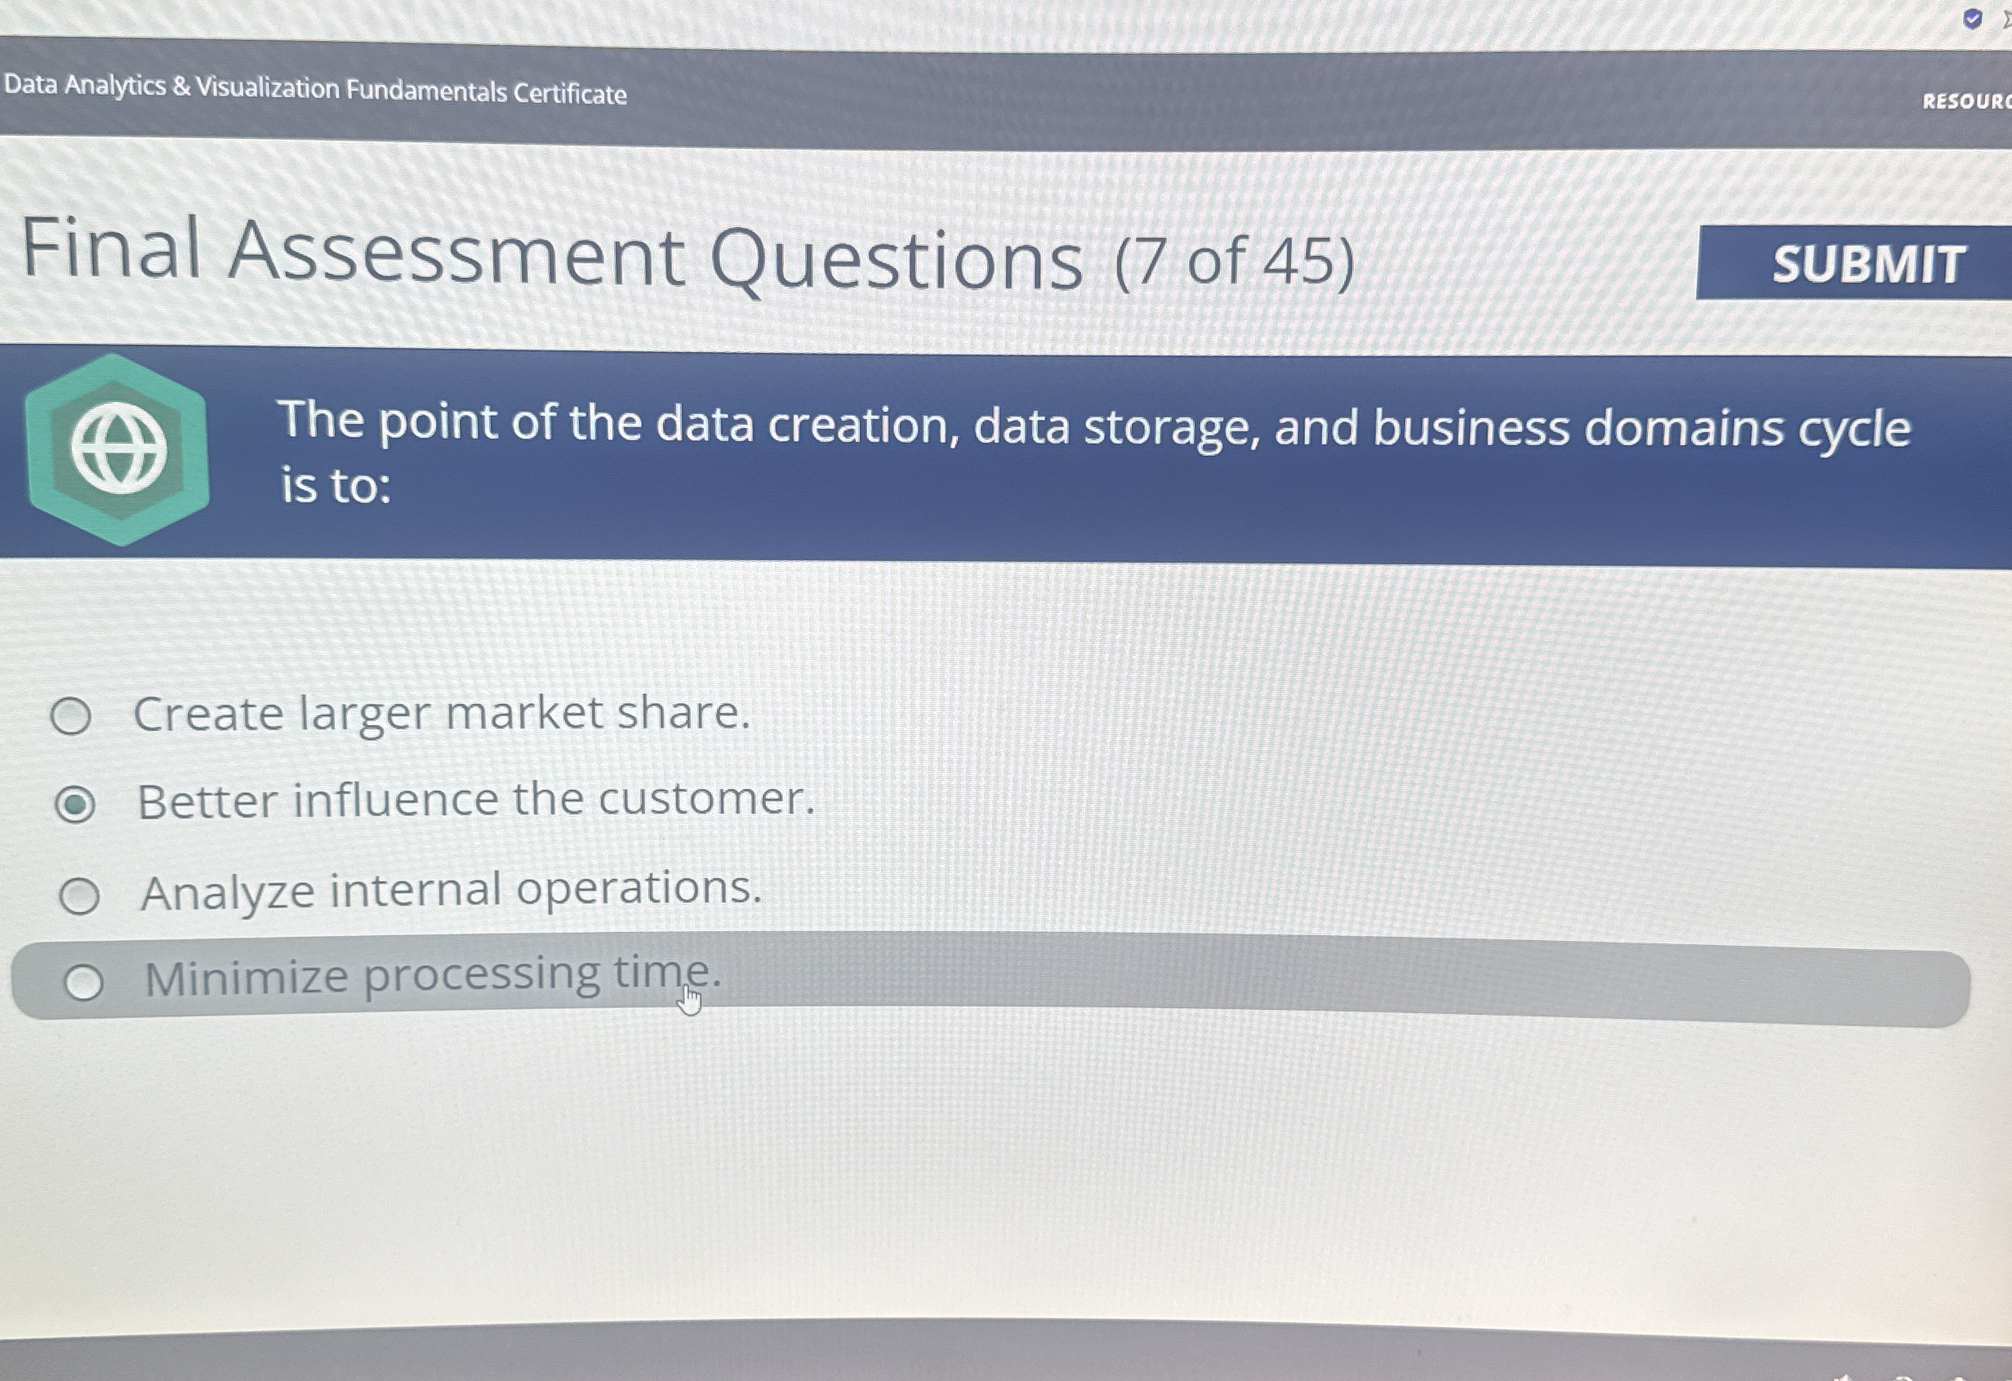
Task: Click the 'Final Assessment Questions' heading
Action: pos(554,260)
